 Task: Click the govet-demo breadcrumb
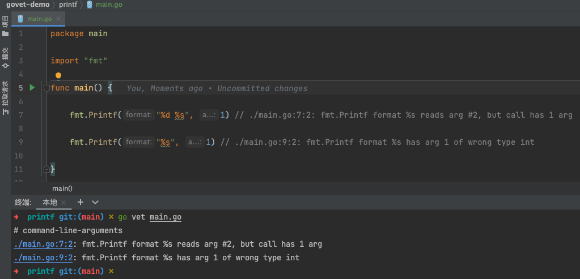27,5
